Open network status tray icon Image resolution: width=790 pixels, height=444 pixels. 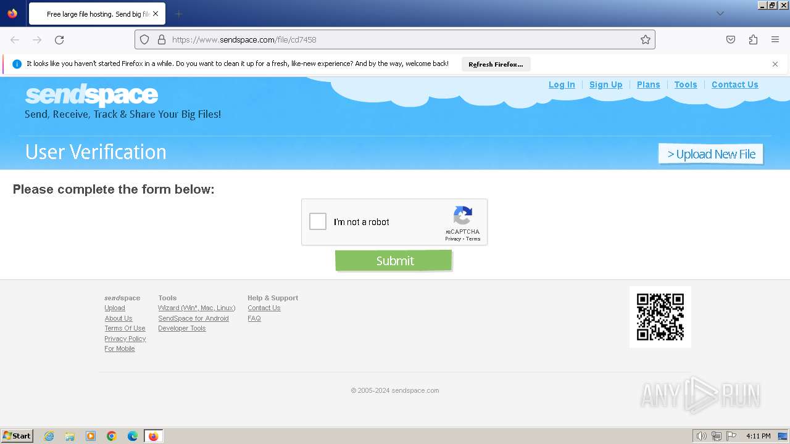click(717, 436)
